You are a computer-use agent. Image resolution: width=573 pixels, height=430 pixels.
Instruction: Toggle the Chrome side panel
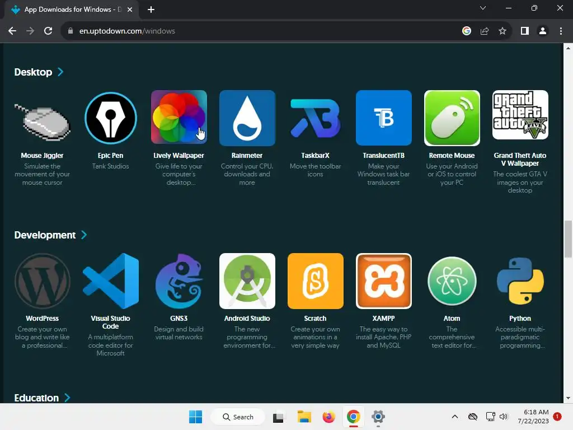pos(525,31)
